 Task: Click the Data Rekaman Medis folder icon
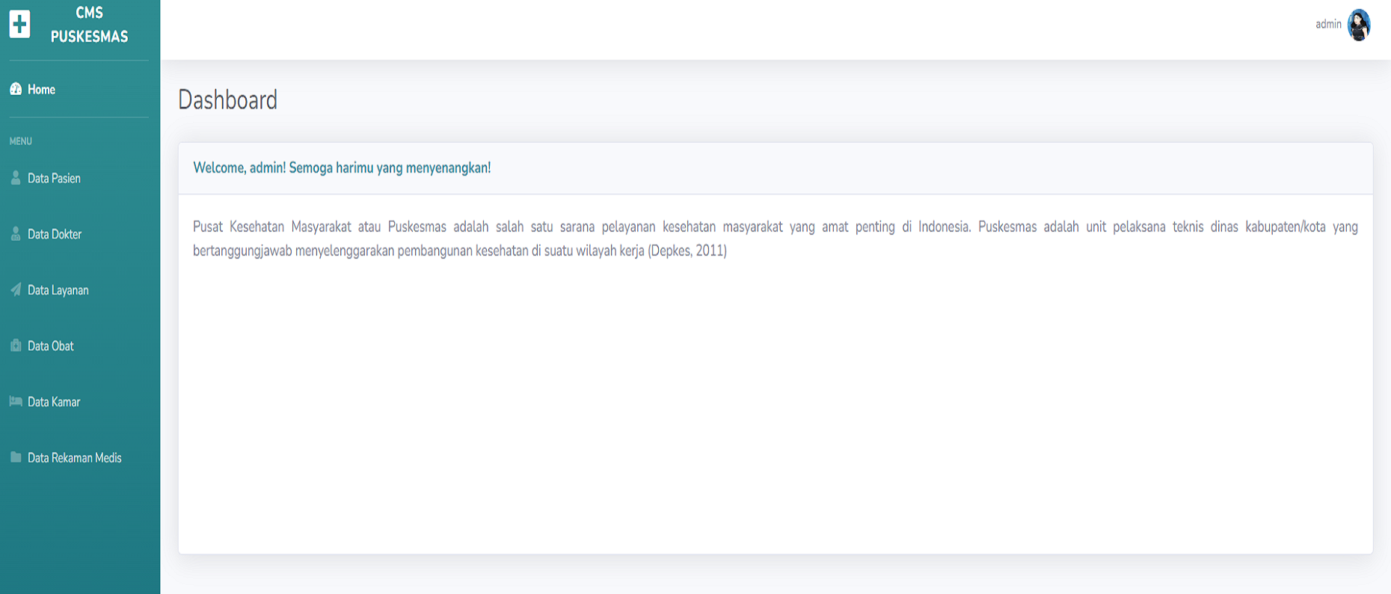(16, 457)
